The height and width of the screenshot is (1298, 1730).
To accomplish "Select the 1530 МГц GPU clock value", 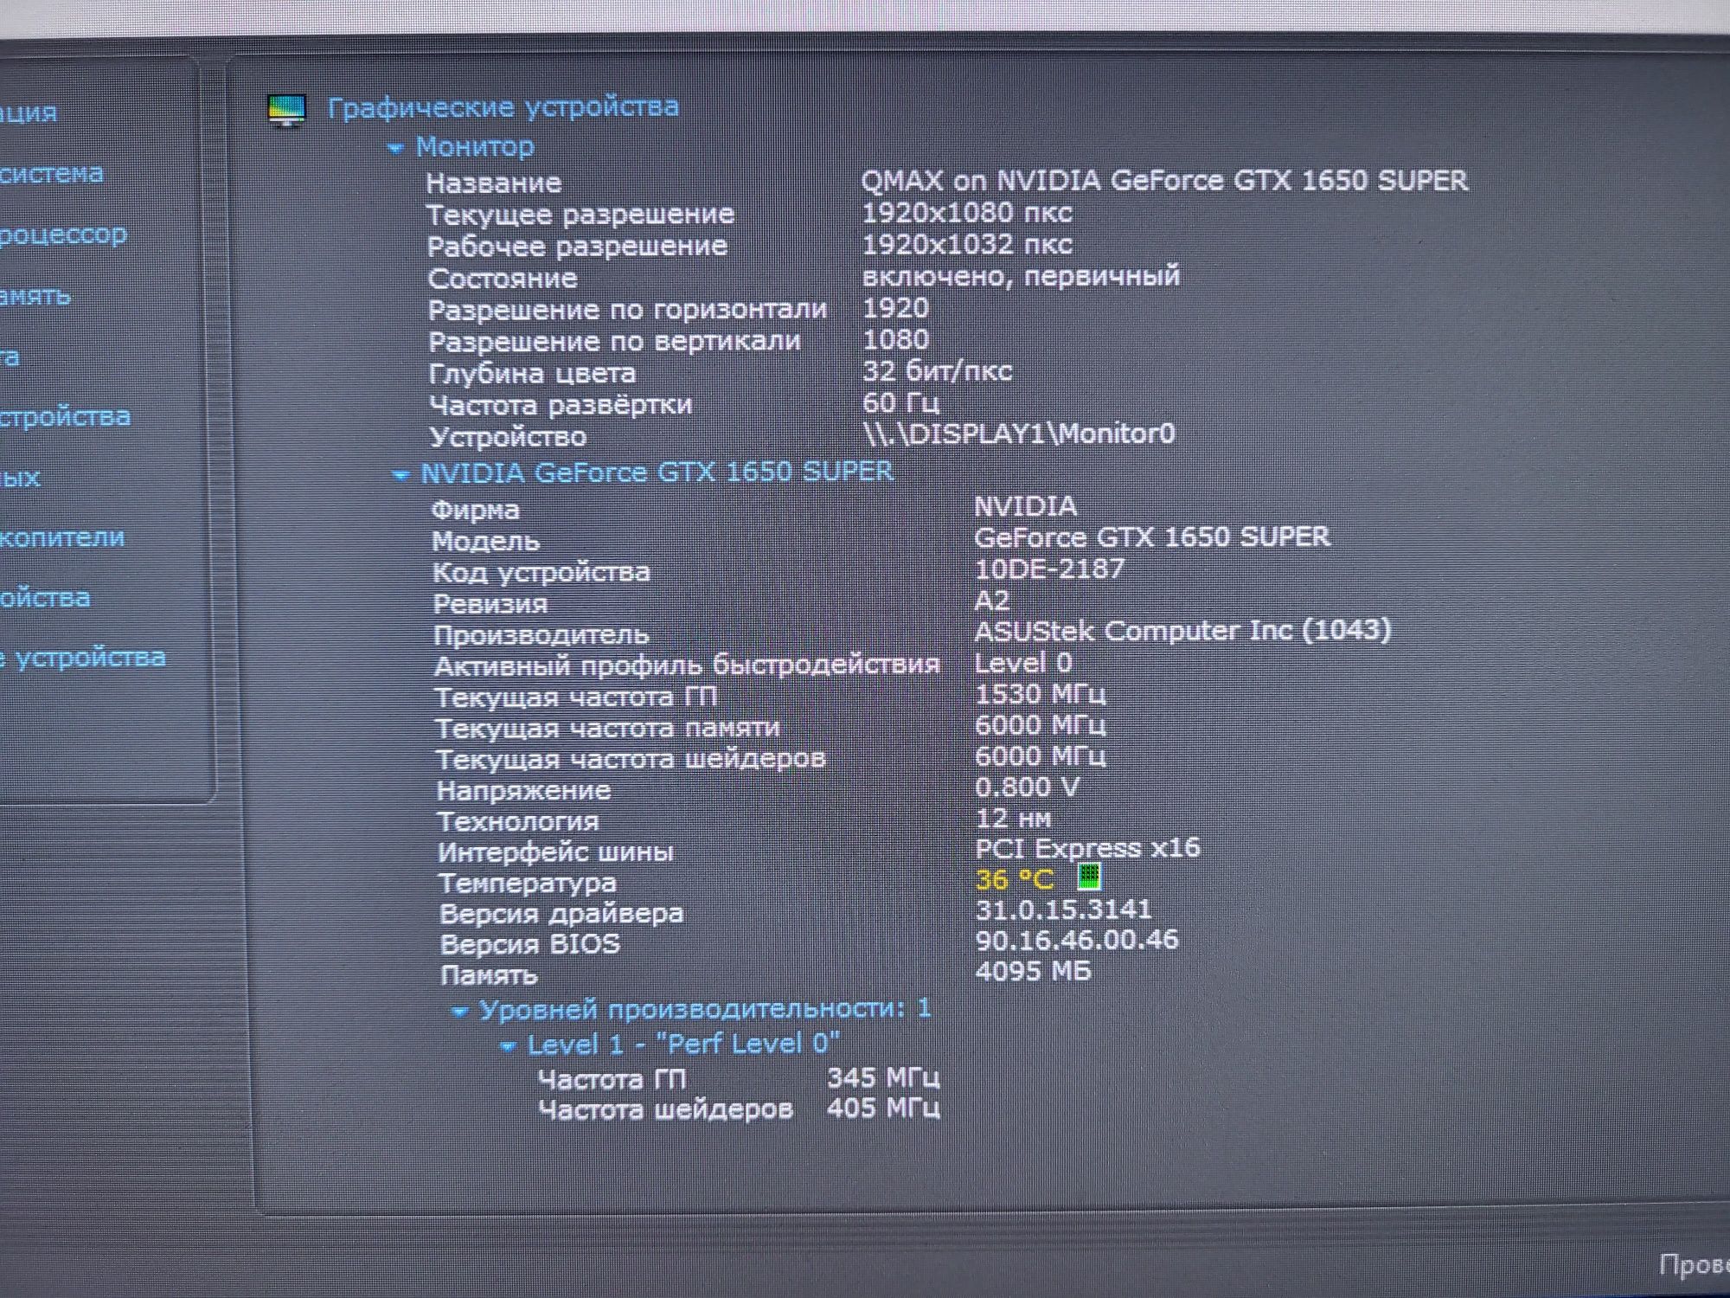I will (1041, 694).
